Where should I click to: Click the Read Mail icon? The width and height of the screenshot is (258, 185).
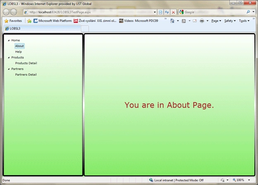[x=195, y=21]
